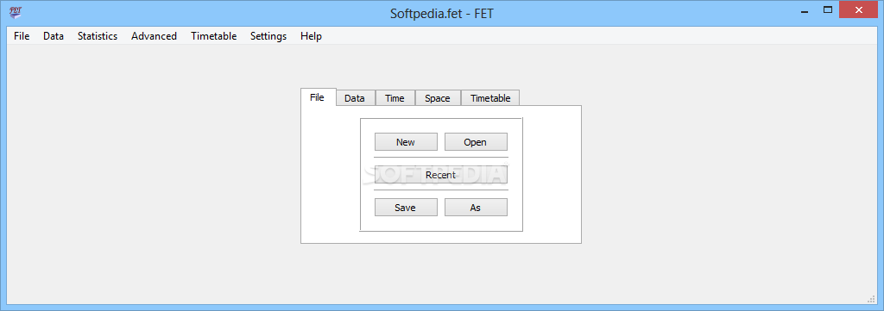Switch to the Space tab
The width and height of the screenshot is (884, 311).
tap(438, 98)
